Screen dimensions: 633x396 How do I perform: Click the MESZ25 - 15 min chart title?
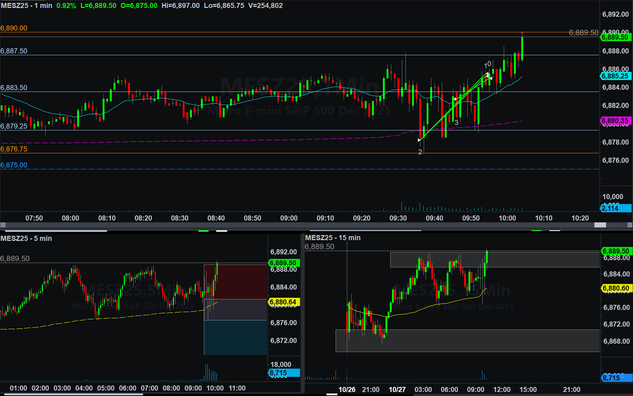[333, 238]
